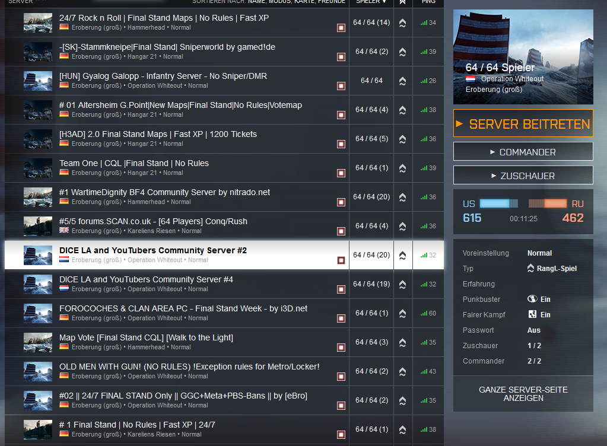Click the Punkbuster icon in the server details

(x=532, y=299)
